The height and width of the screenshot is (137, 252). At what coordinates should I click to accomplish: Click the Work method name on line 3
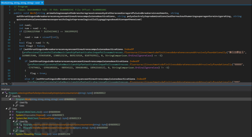coord(33,13)
